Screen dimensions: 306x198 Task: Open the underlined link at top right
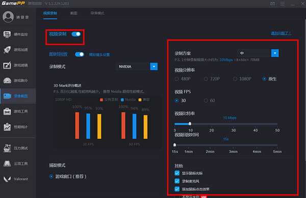[281, 33]
